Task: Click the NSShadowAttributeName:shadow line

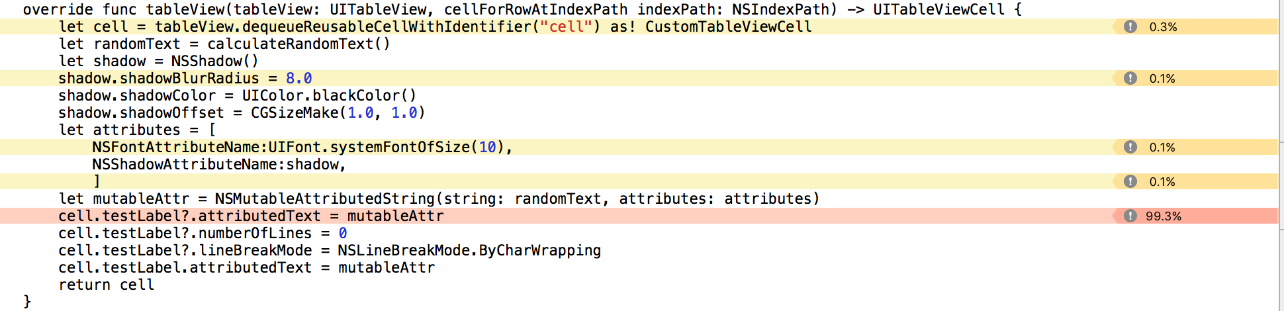Action: (219, 164)
